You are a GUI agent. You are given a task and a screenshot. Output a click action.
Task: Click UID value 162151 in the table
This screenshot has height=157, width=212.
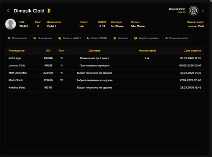click(48, 87)
